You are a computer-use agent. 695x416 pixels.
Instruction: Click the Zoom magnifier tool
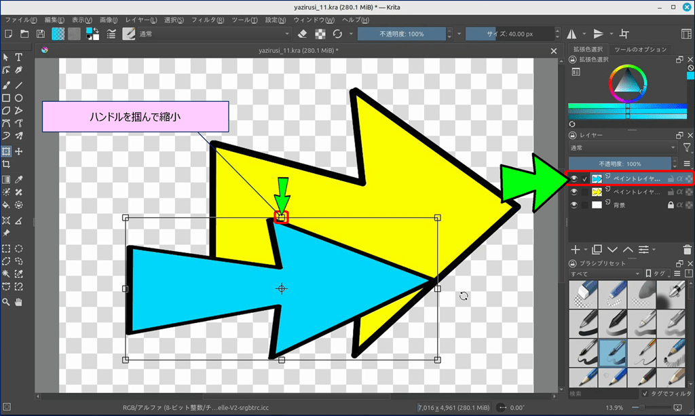tap(6, 301)
